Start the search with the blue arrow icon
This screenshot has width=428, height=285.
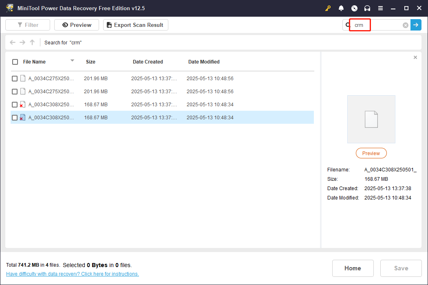(416, 25)
